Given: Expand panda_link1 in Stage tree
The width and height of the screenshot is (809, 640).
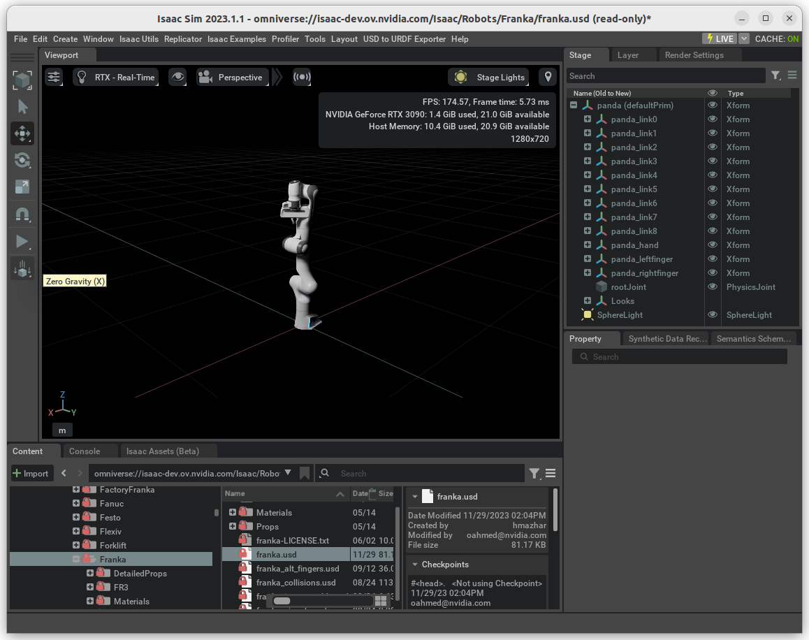Looking at the screenshot, I should 587,133.
